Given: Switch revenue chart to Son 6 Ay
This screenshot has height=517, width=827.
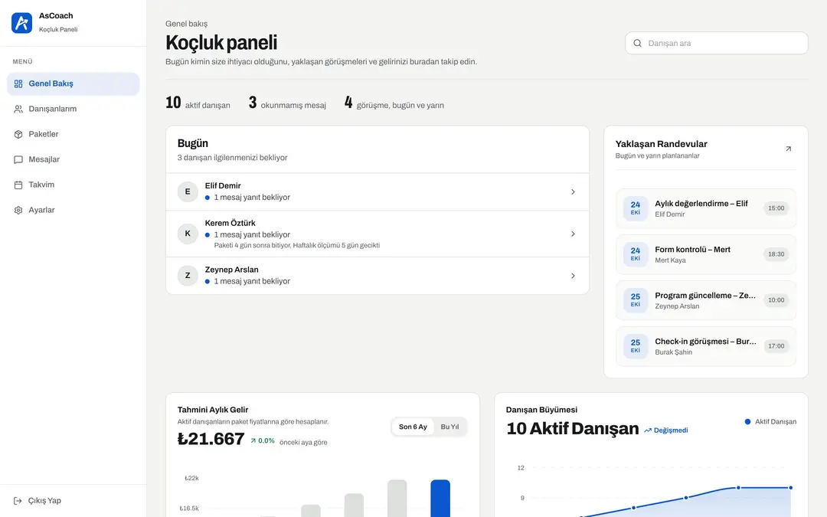Looking at the screenshot, I should pyautogui.click(x=413, y=427).
